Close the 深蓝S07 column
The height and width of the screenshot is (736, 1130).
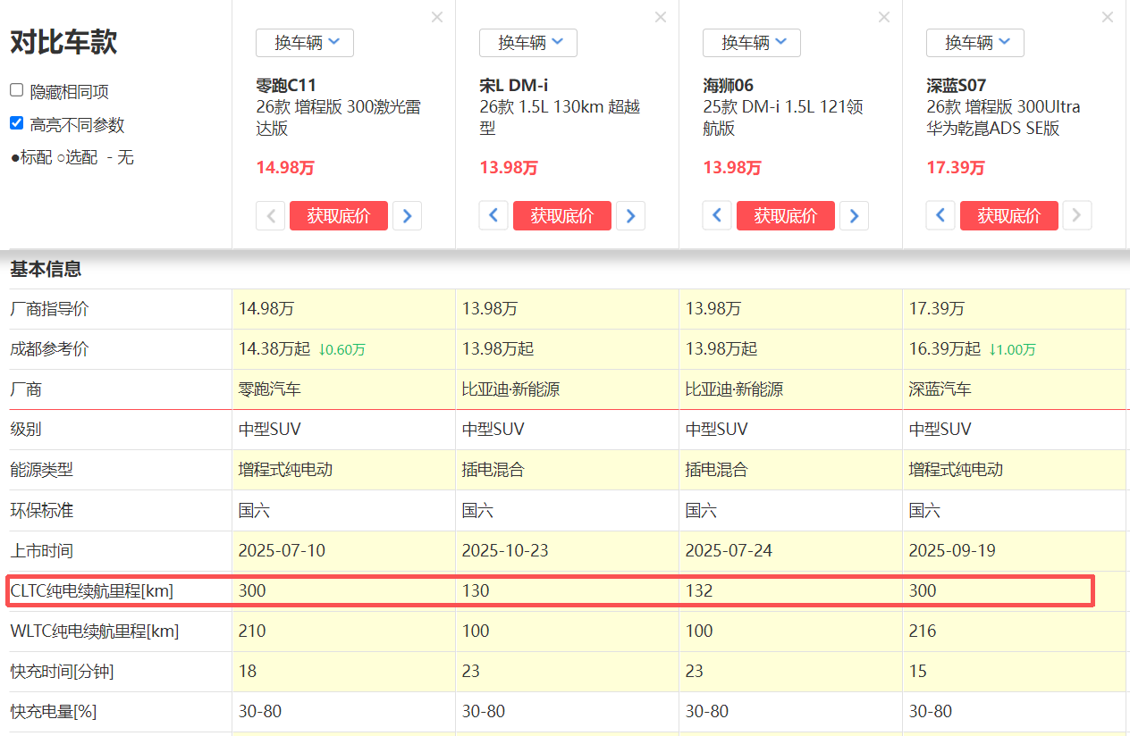click(1108, 17)
